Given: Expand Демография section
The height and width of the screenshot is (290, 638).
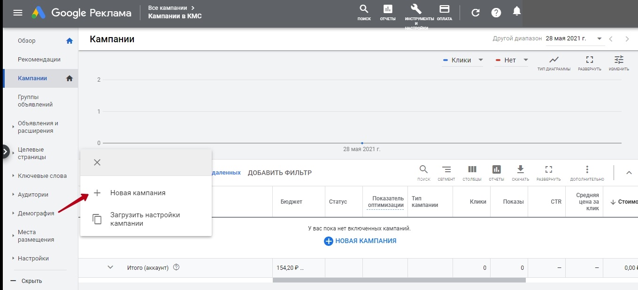Looking at the screenshot, I should click(x=13, y=214).
